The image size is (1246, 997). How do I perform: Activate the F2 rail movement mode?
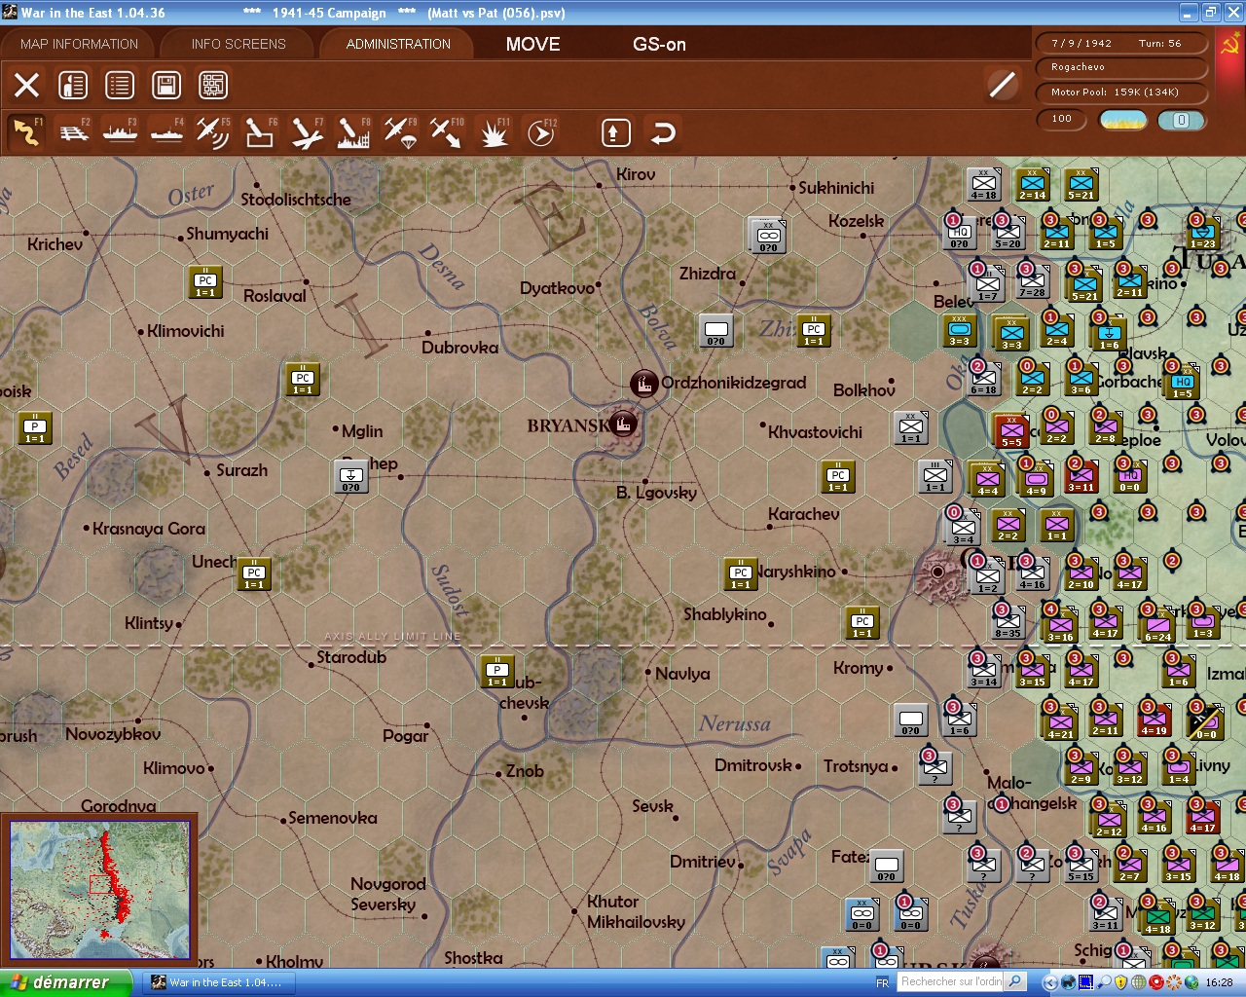tap(73, 132)
